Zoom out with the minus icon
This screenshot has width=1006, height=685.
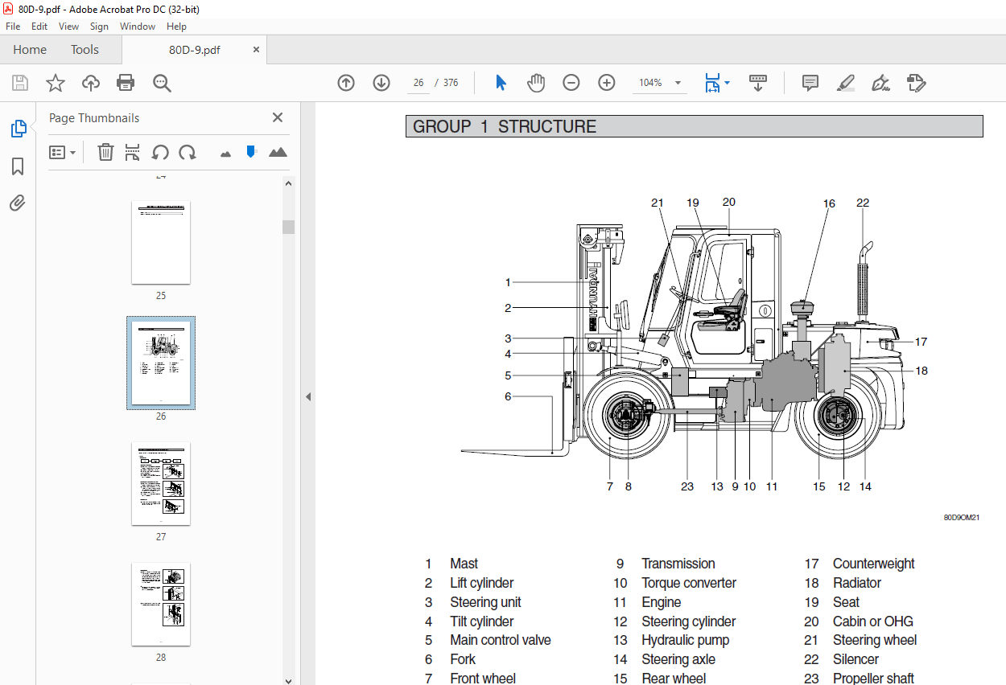click(571, 83)
